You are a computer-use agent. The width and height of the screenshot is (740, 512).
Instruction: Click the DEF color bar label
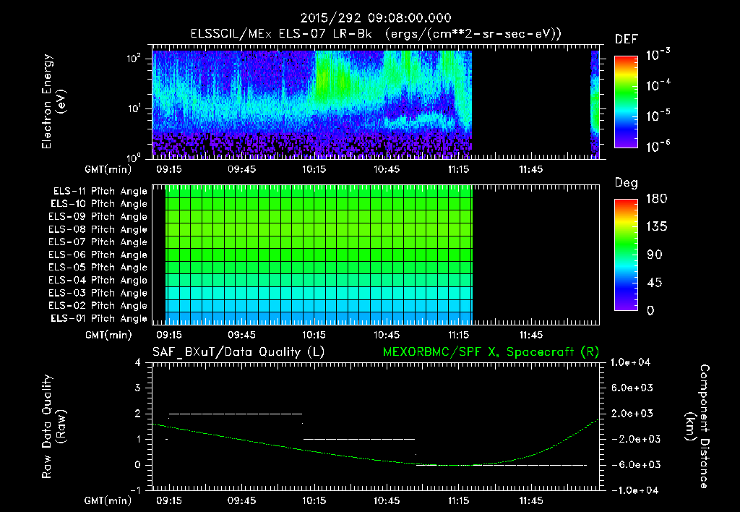pyautogui.click(x=627, y=39)
